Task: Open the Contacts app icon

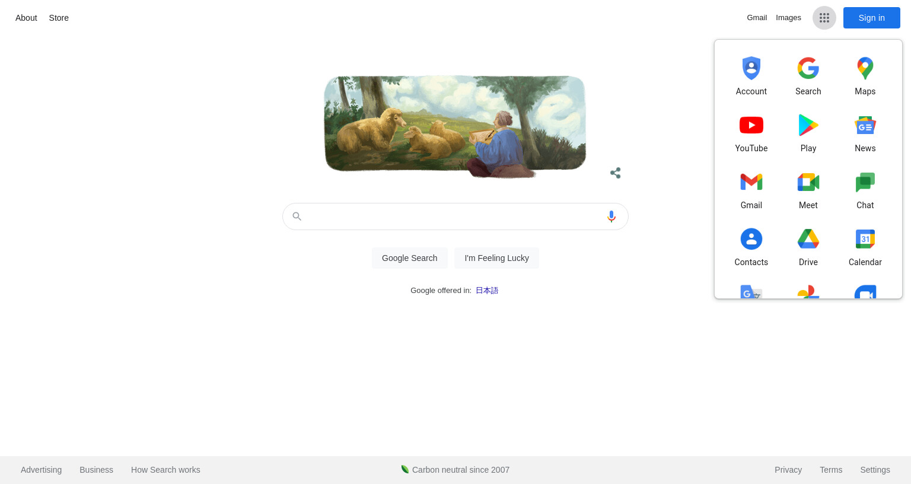Action: pyautogui.click(x=751, y=239)
